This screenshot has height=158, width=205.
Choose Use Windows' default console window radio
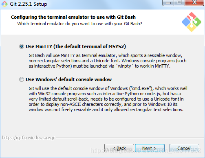(22, 79)
